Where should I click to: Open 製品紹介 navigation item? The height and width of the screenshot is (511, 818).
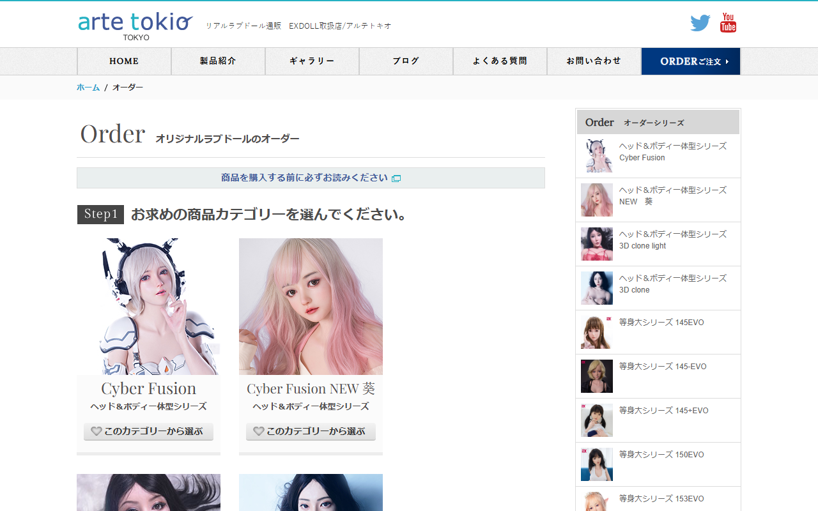218,61
